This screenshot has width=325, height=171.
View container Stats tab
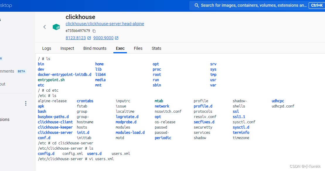[x=156, y=48]
